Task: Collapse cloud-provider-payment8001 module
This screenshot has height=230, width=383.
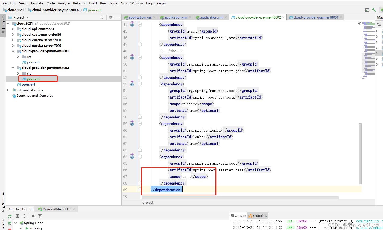Action: [13, 51]
